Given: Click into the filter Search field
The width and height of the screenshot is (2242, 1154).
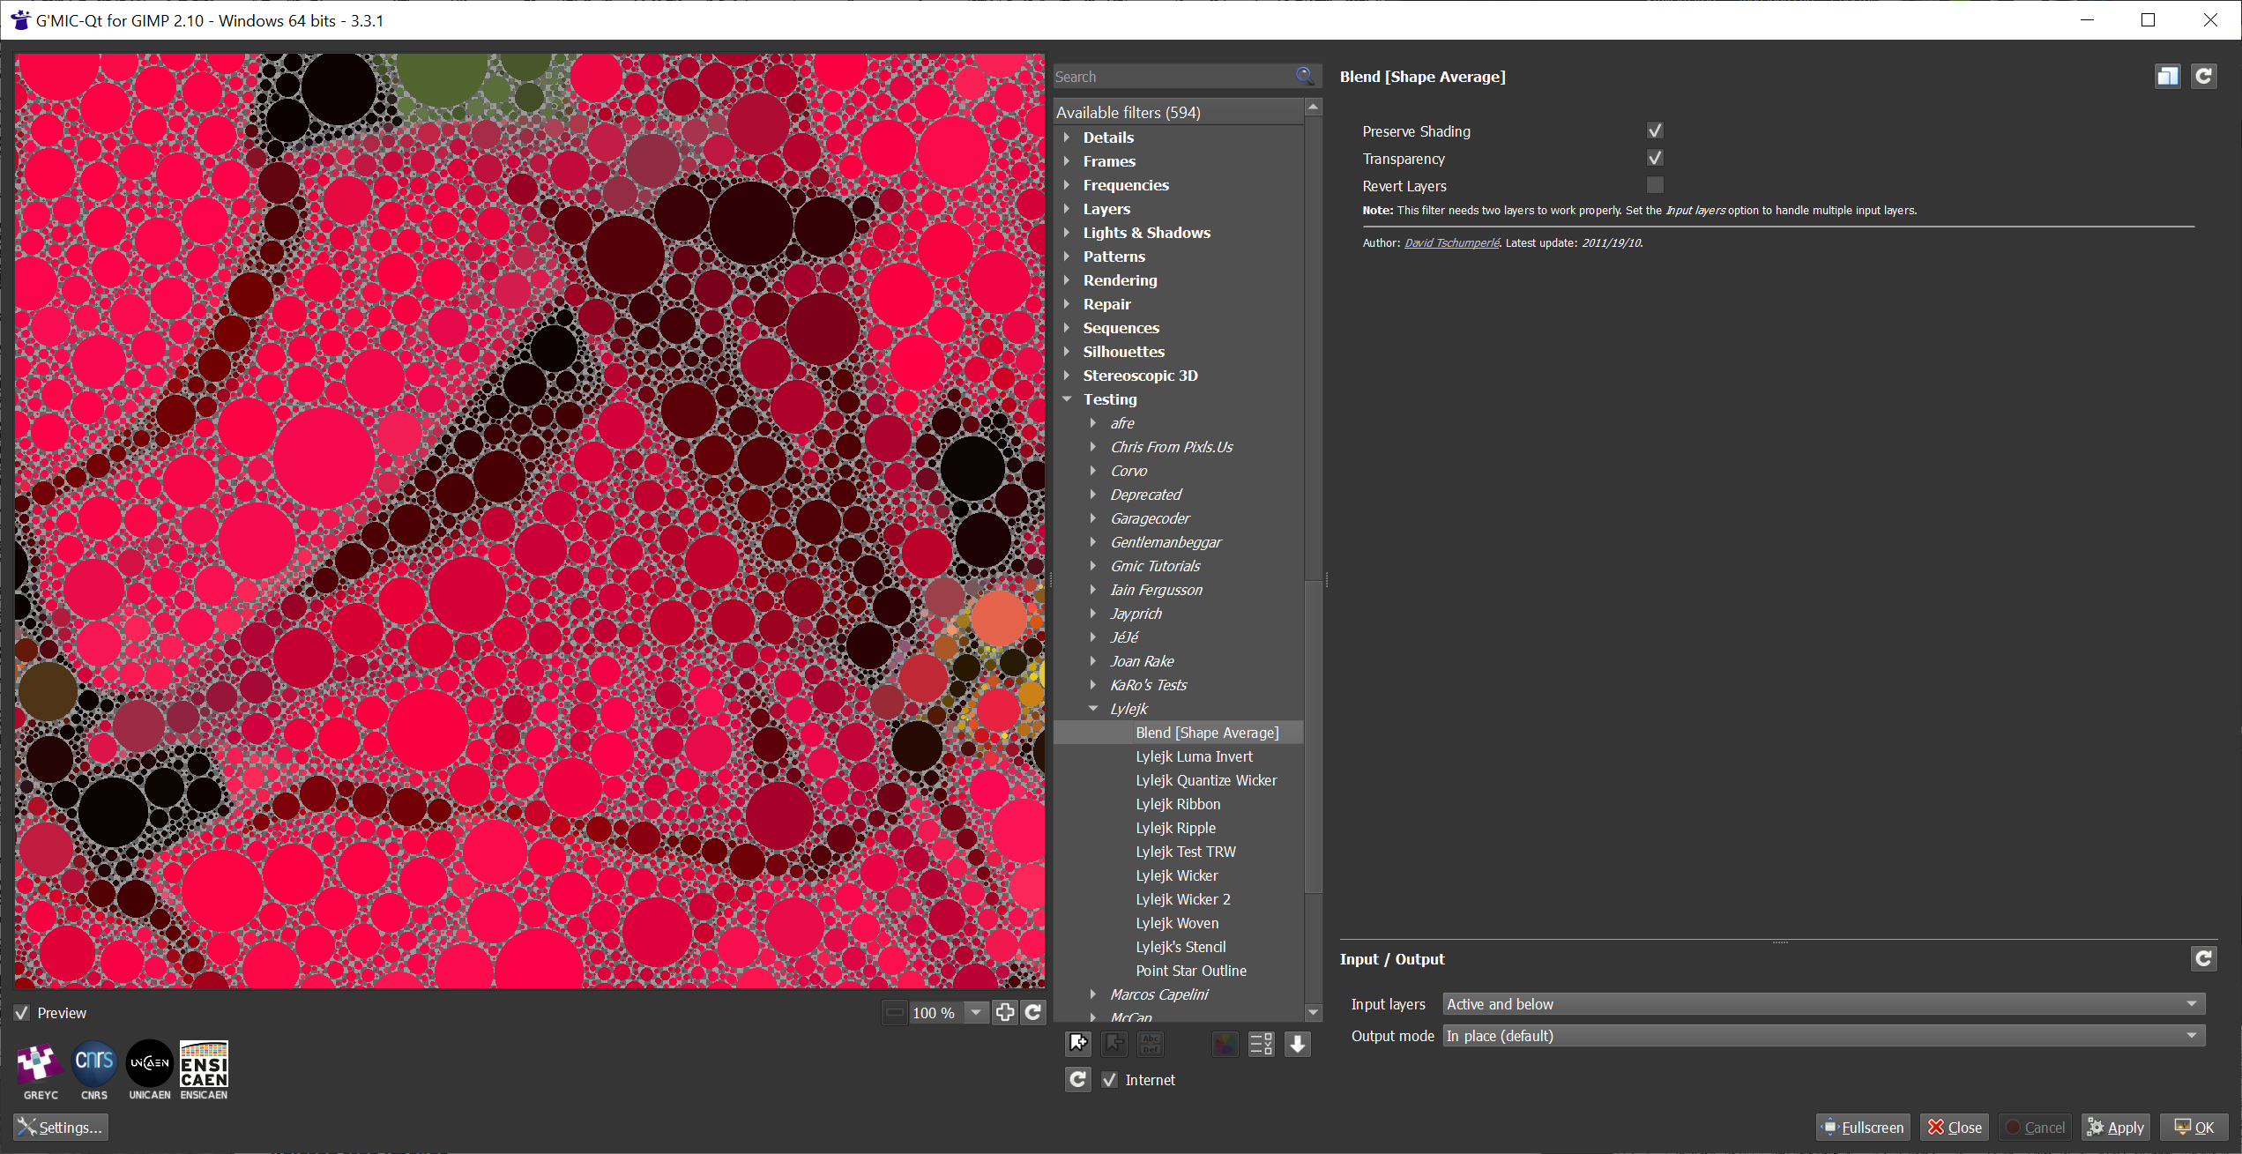Looking at the screenshot, I should point(1173,77).
